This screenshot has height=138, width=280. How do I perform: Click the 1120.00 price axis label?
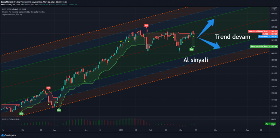point(274,106)
